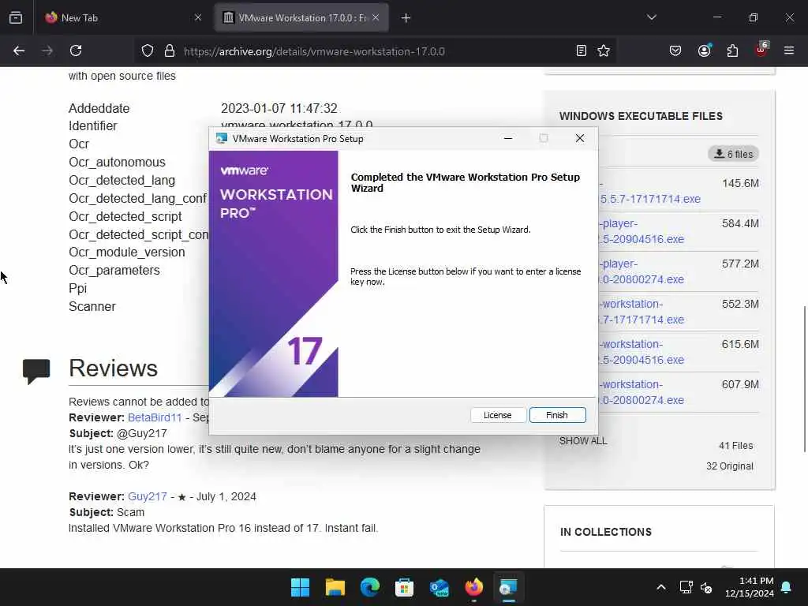Switch to the New Tab tab
This screenshot has width=808, height=606.
[122, 17]
